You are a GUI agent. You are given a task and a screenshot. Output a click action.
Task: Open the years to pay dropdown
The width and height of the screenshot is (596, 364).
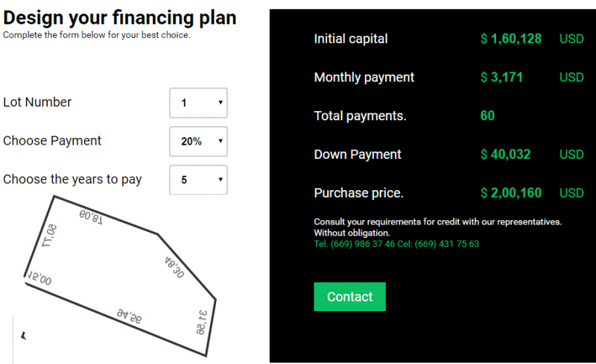[x=198, y=181]
